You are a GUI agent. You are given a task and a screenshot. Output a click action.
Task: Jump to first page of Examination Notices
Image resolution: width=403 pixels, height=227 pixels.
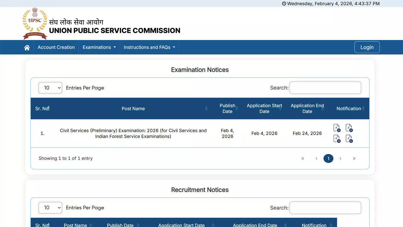pos(303,158)
